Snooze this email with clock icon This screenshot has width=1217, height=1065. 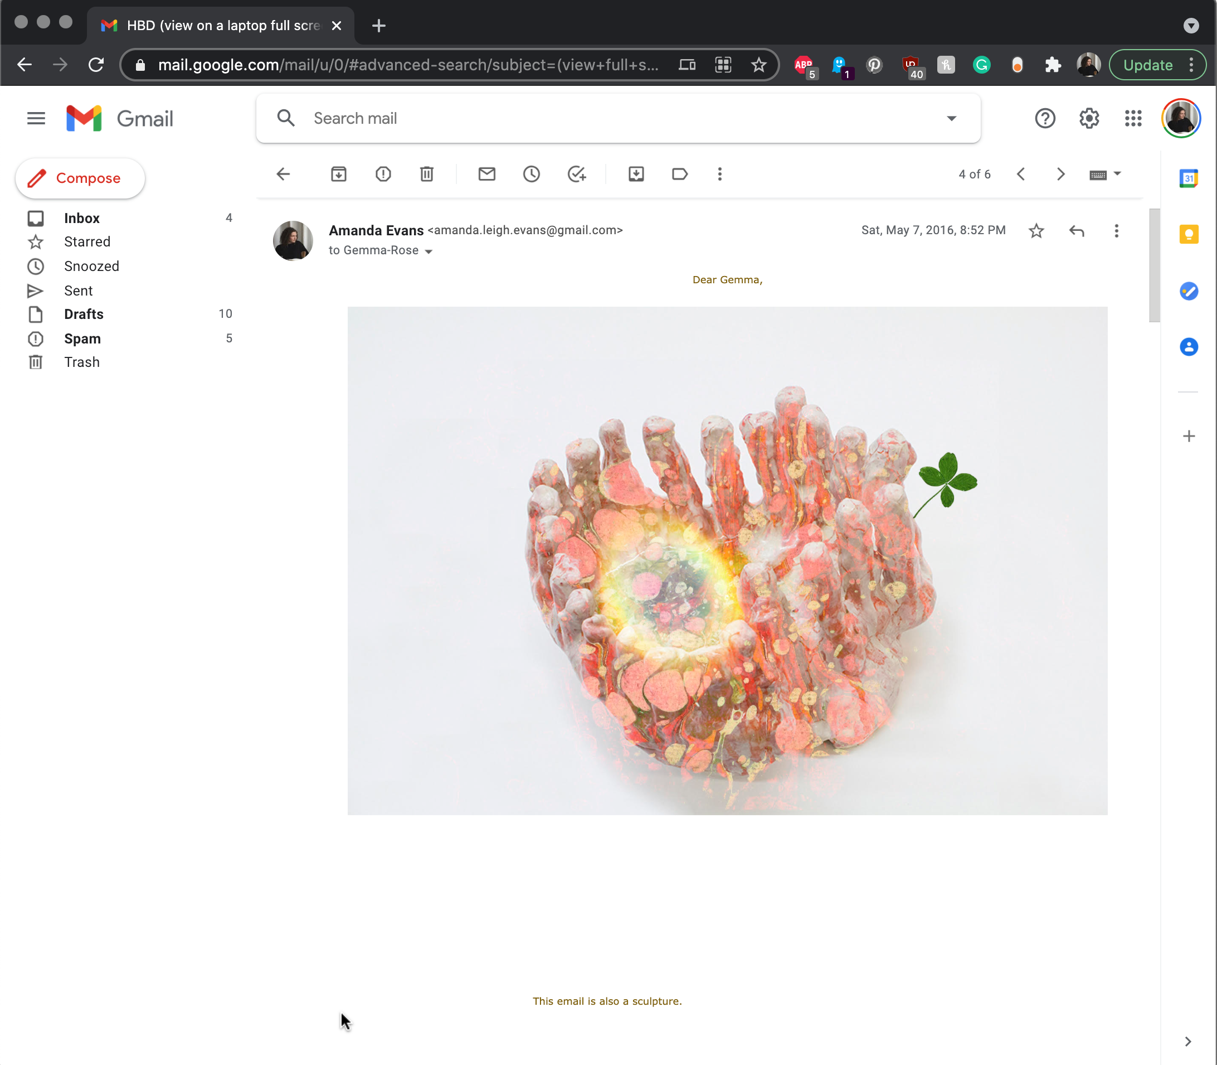pyautogui.click(x=531, y=174)
